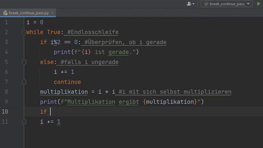Collapse the while True block fold marker
This screenshot has height=148, width=263.
(24, 32)
